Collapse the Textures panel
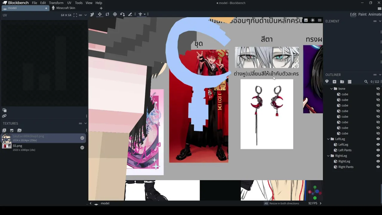382x215 pixels. pos(85,123)
